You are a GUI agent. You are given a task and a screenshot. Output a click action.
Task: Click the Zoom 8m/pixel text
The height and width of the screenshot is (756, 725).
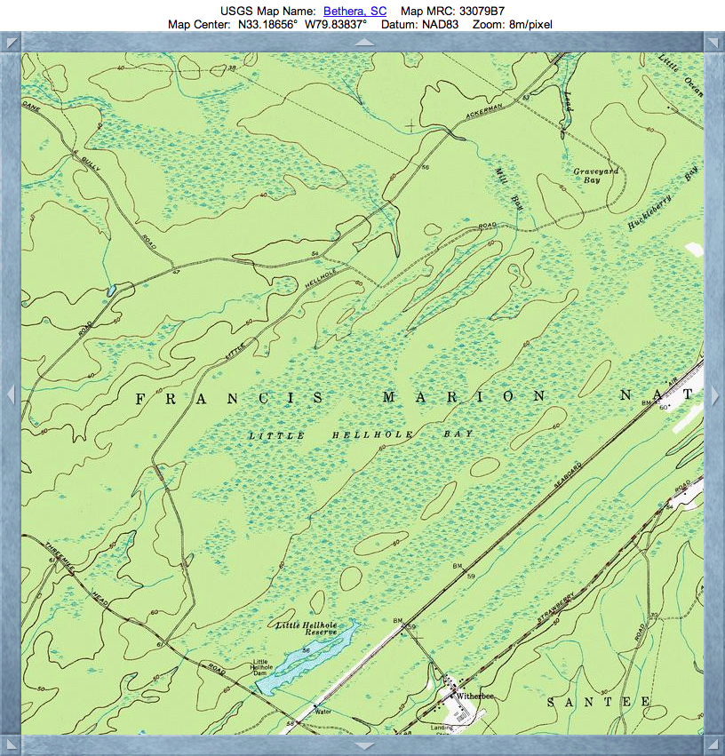(513, 25)
